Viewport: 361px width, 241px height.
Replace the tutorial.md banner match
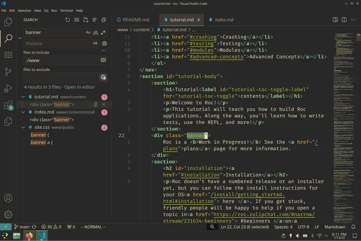[x=96, y=105]
